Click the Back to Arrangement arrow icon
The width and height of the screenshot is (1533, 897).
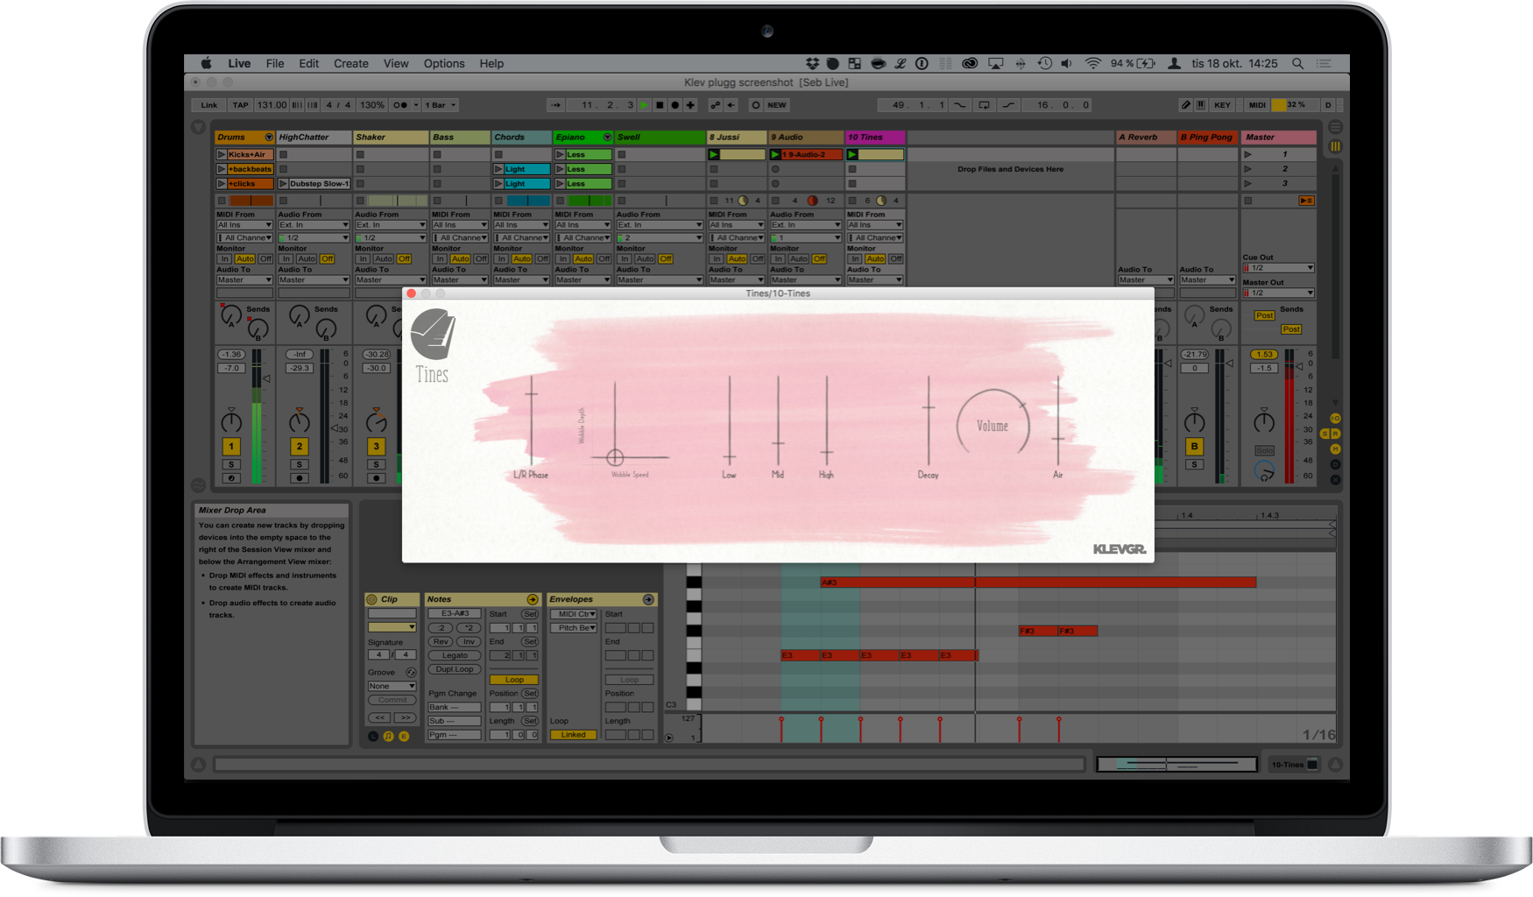[x=731, y=105]
